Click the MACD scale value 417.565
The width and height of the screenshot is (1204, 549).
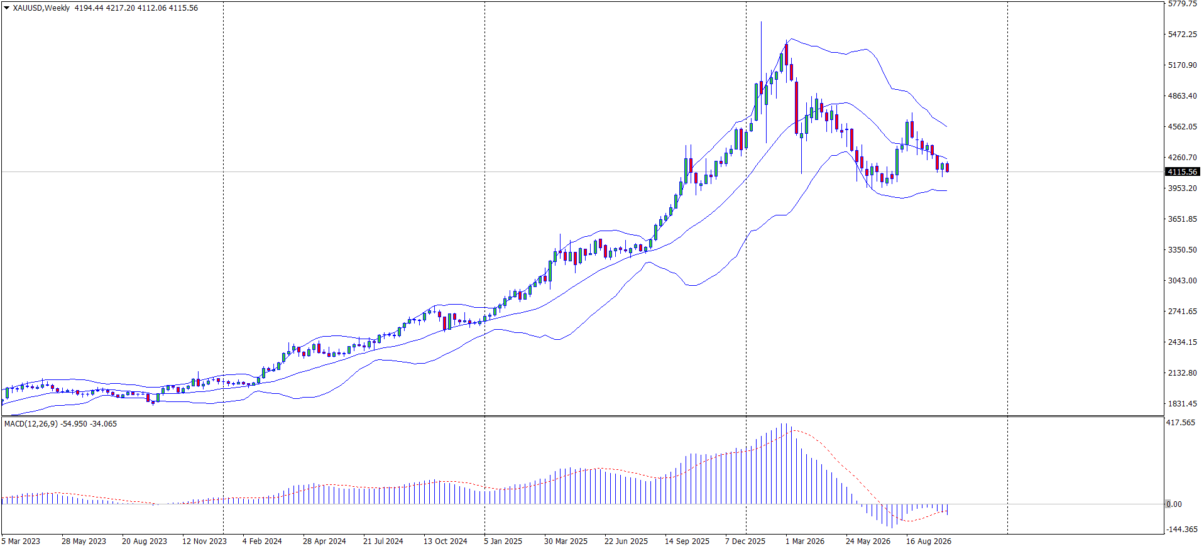click(1181, 423)
